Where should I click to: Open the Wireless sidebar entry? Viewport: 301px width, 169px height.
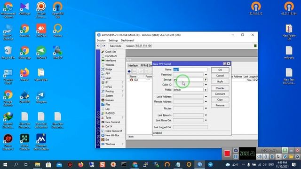point(110,65)
